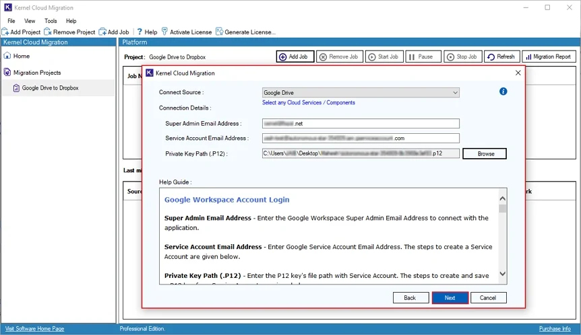Click the Remove Job button
Screen dimensions: 581x335
(x=340, y=57)
